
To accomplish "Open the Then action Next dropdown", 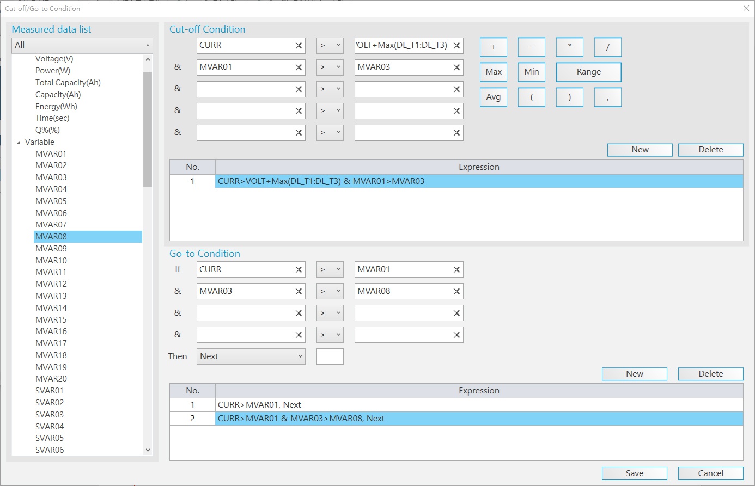I will coord(251,356).
